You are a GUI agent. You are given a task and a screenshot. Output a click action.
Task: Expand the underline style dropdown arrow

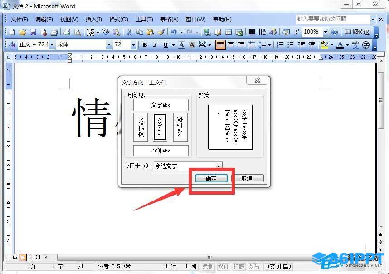(x=173, y=45)
